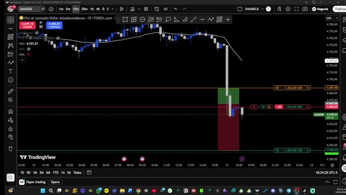Open forecasting and measurement tools in sidebar
Viewport: 346px width, 195px height.
(11, 54)
